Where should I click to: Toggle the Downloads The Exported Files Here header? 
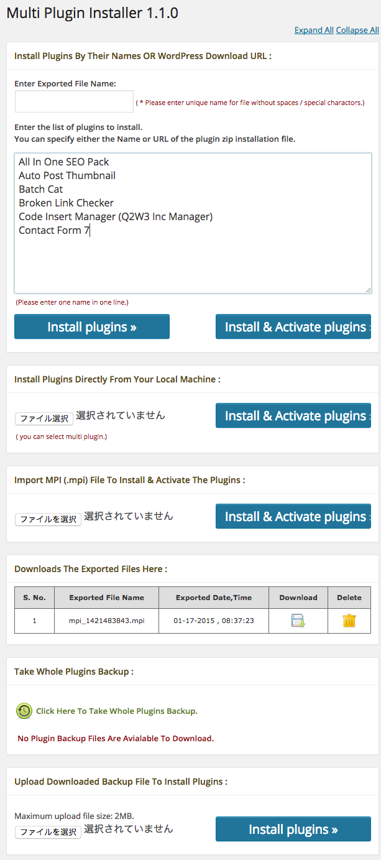tap(193, 569)
